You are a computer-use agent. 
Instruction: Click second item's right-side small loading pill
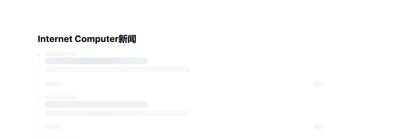[319, 127]
